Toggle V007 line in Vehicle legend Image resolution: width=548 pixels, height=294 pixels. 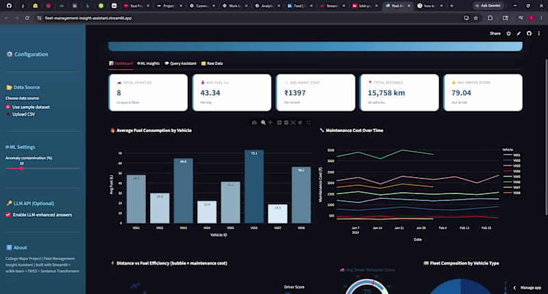pos(512,187)
